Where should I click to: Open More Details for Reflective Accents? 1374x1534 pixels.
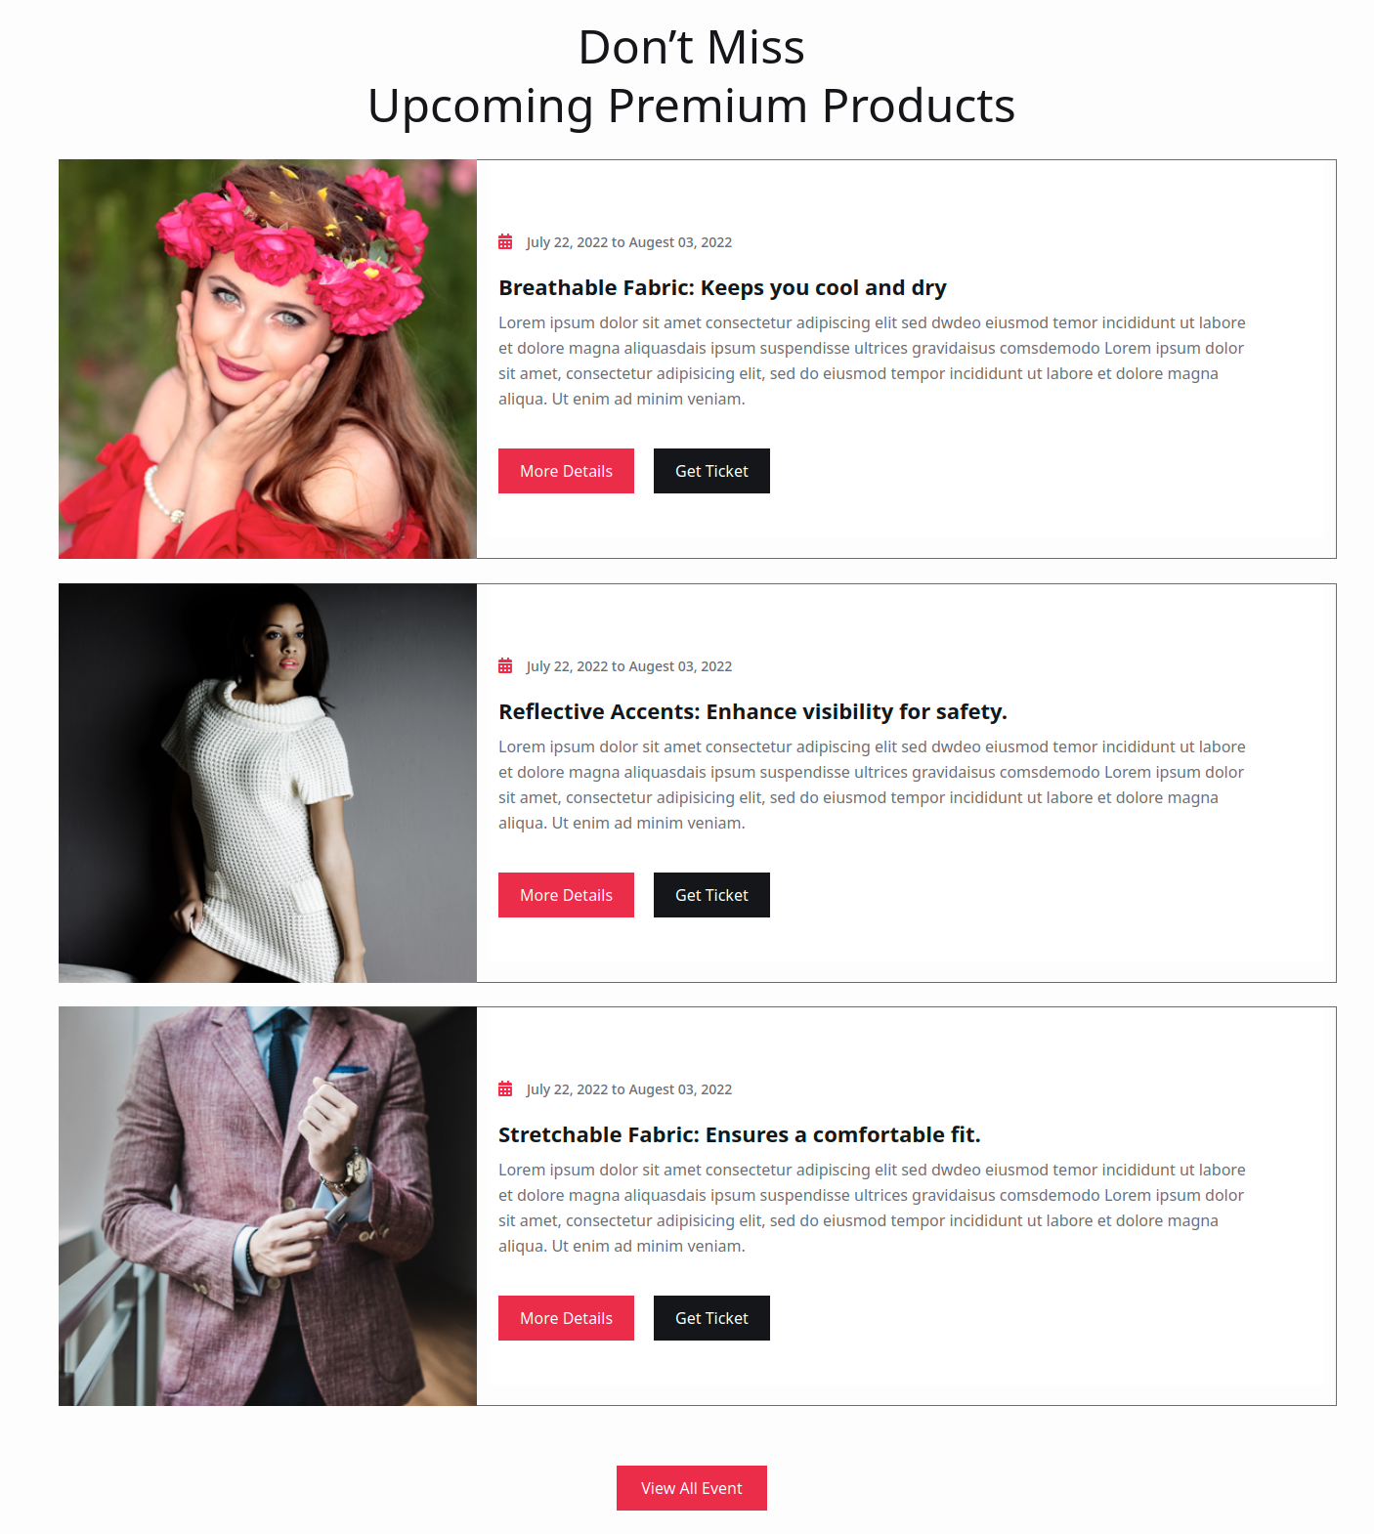pyautogui.click(x=566, y=895)
